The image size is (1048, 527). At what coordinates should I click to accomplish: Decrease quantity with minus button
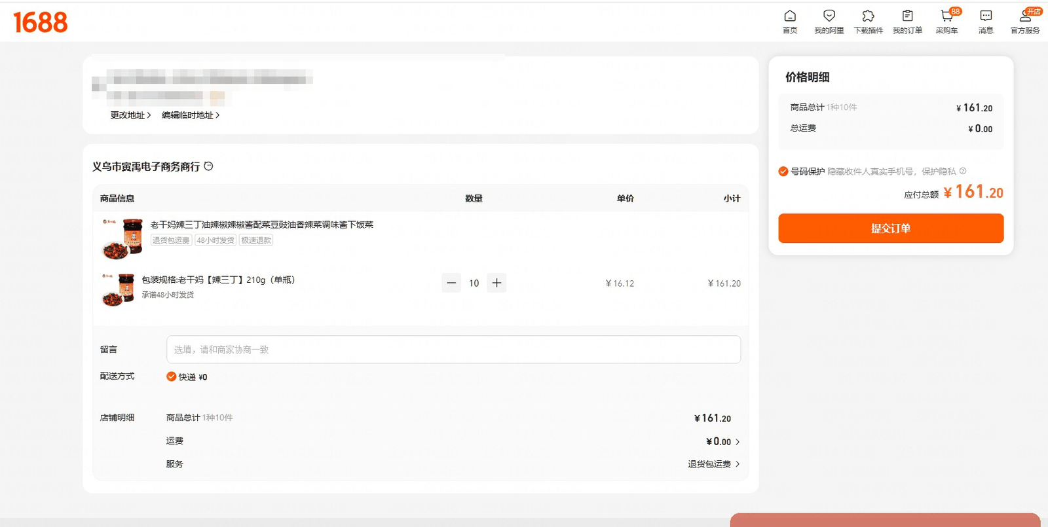pyautogui.click(x=451, y=283)
